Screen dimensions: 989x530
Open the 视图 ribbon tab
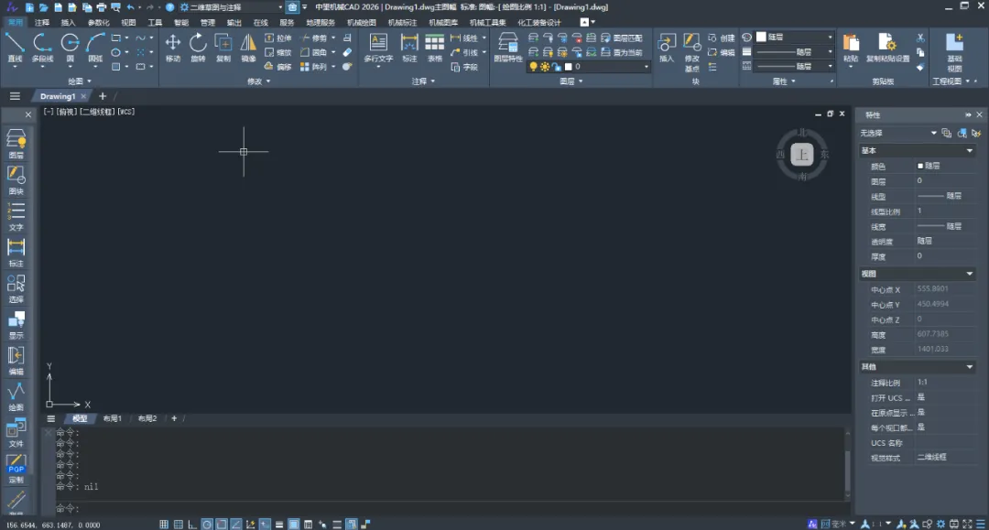(x=128, y=23)
